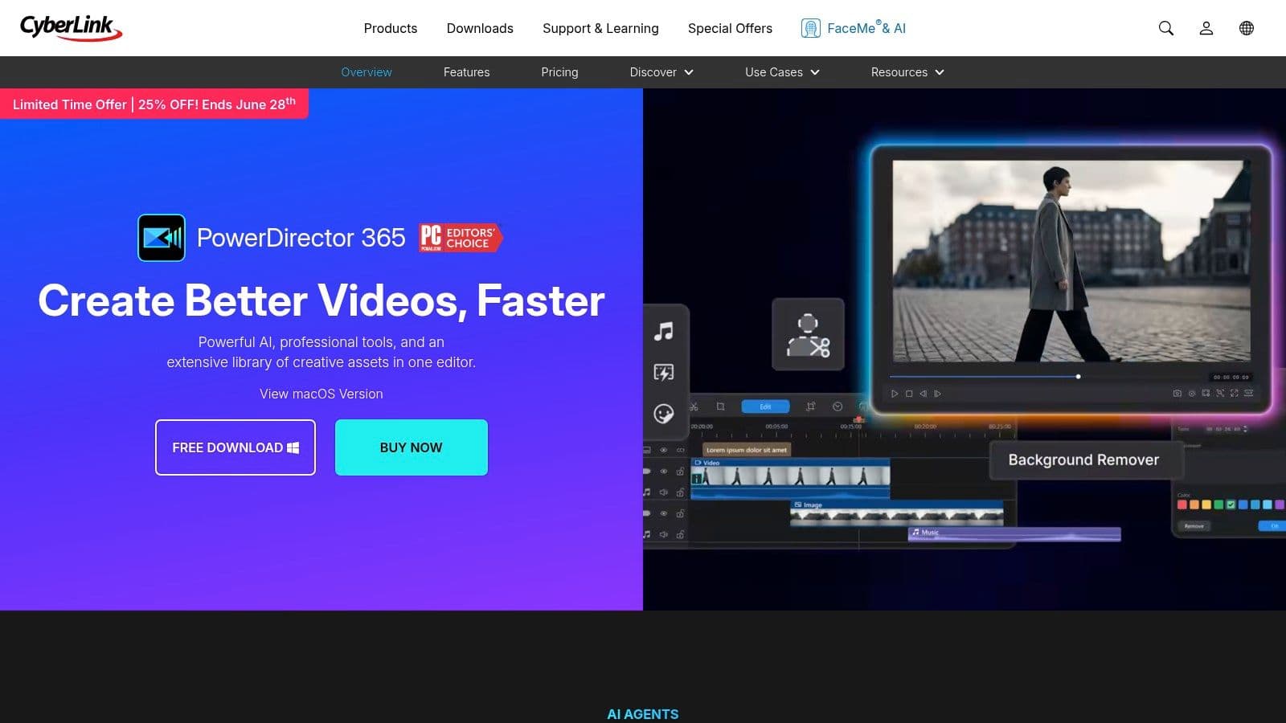This screenshot has height=723, width=1286.
Task: Expand the Discover dropdown menu
Action: point(661,72)
